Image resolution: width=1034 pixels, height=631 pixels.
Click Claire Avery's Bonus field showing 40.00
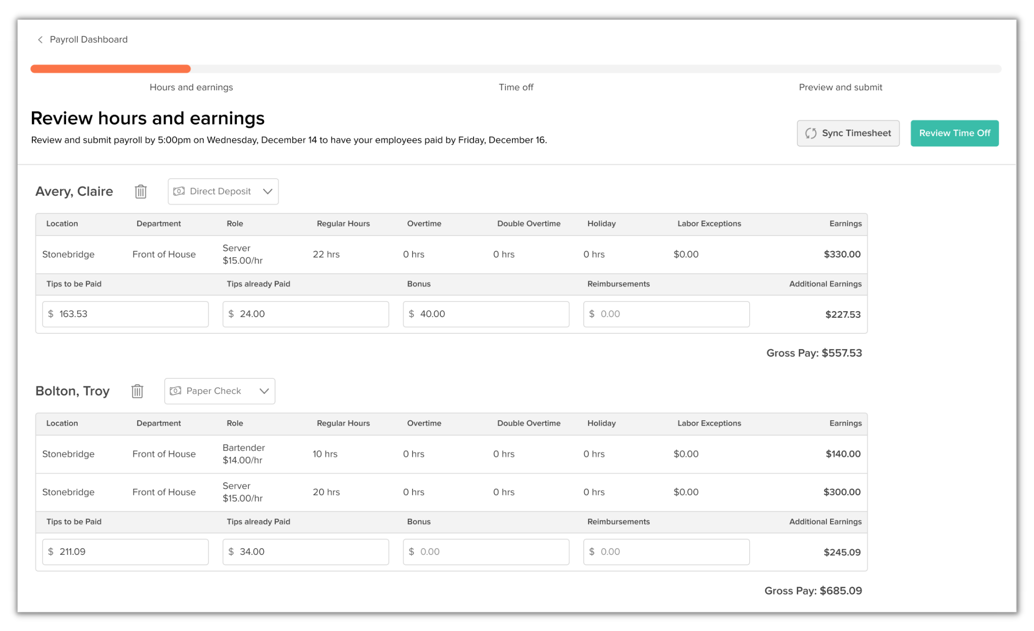click(486, 314)
